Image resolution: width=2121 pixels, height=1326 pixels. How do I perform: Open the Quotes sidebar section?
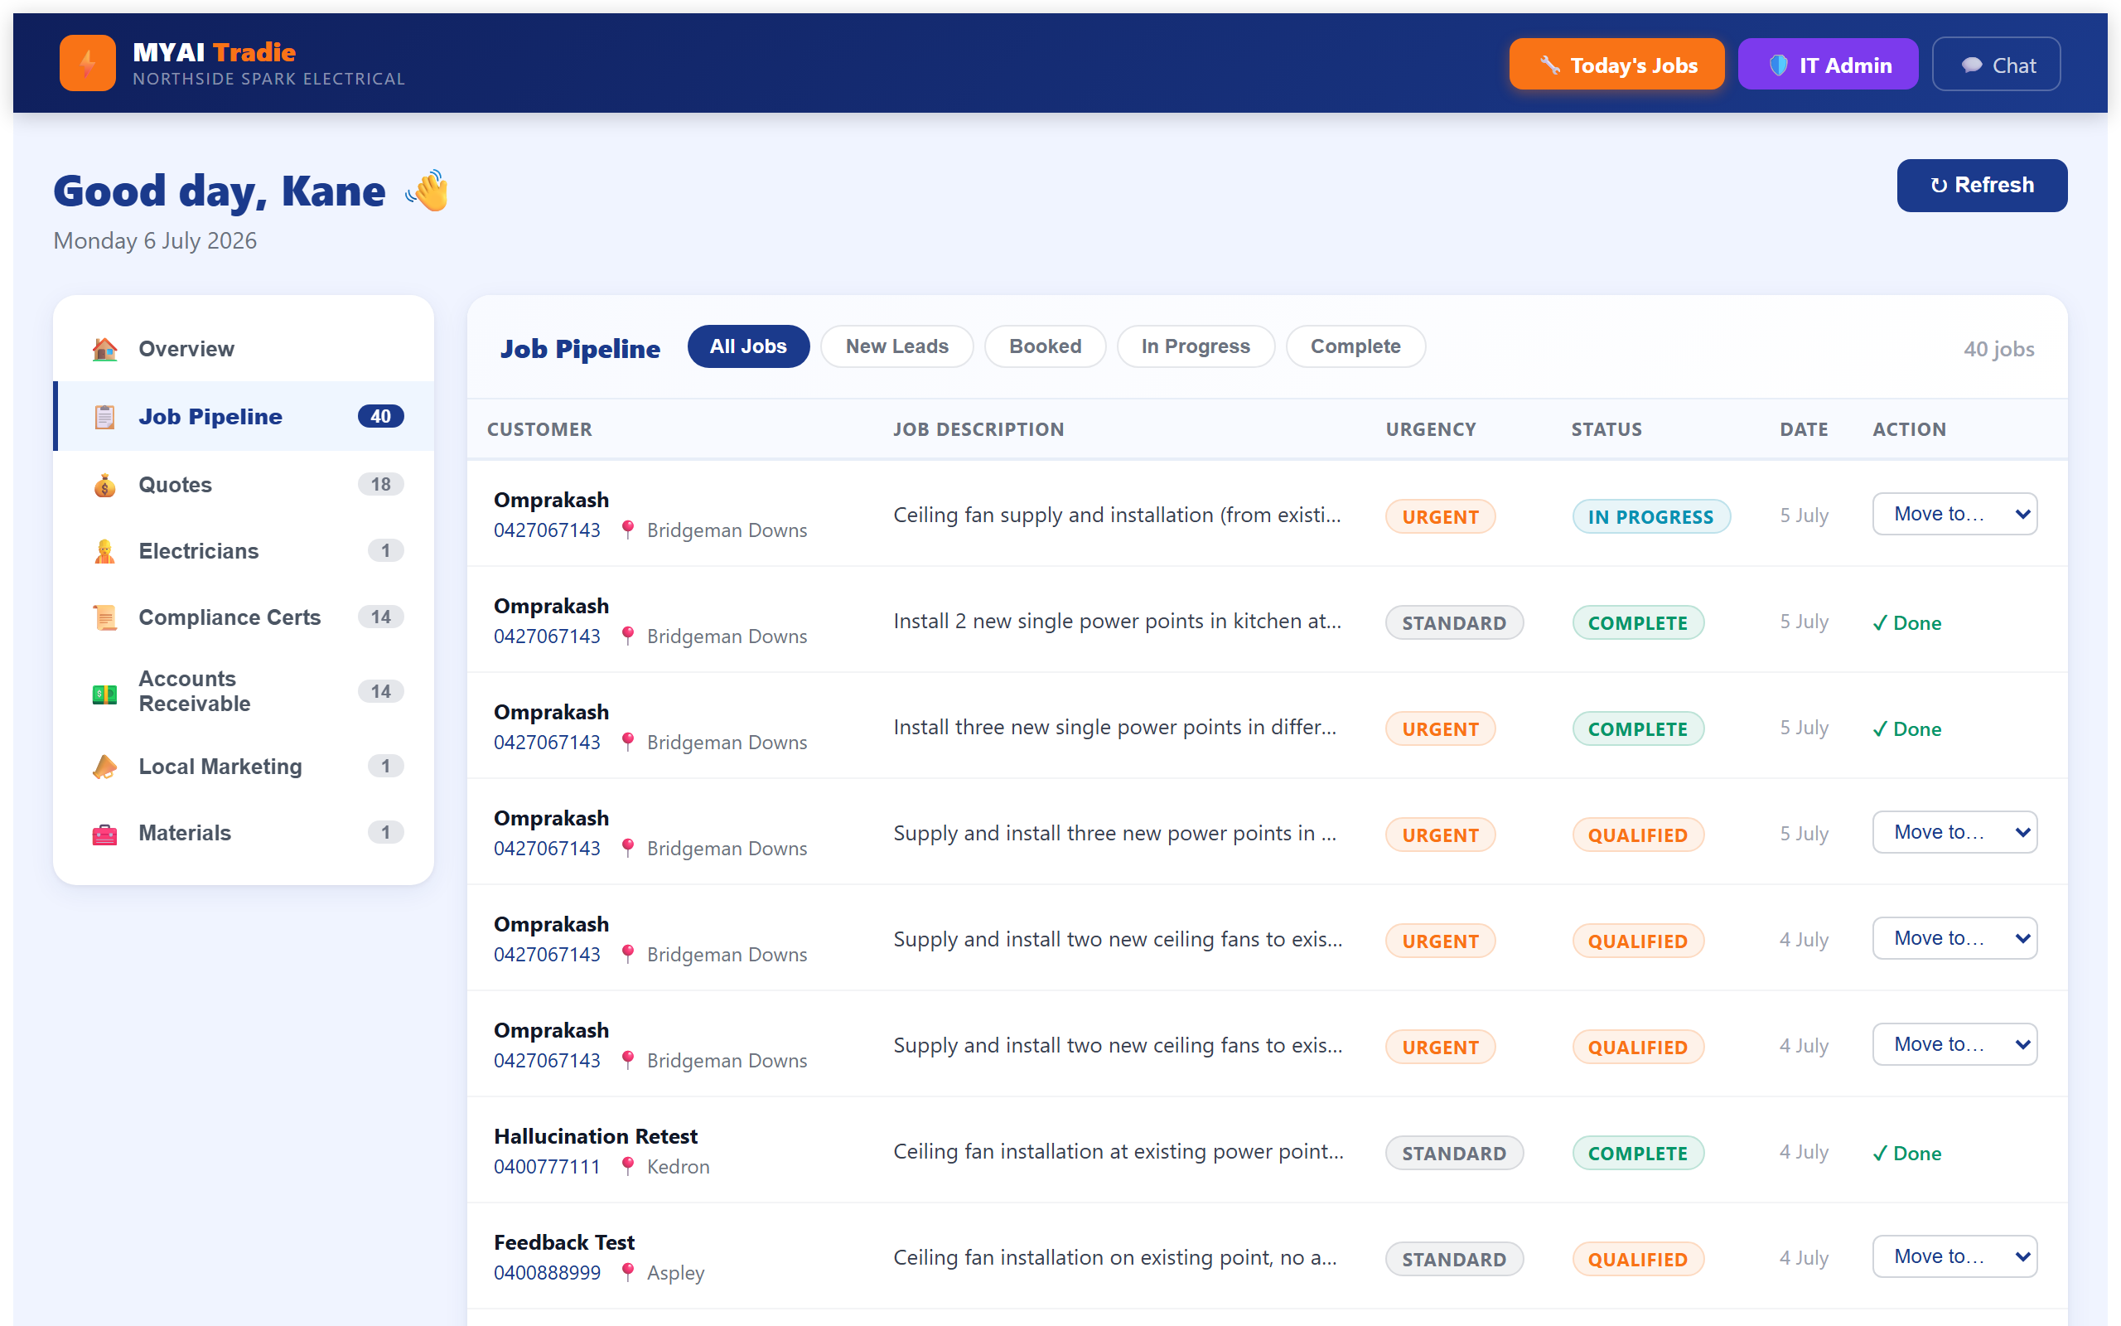pyautogui.click(x=244, y=485)
